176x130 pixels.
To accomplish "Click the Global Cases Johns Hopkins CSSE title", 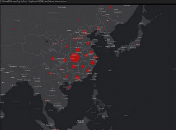I will tap(34, 1).
